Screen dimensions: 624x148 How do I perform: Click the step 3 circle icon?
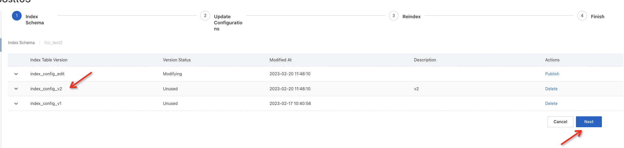(394, 16)
